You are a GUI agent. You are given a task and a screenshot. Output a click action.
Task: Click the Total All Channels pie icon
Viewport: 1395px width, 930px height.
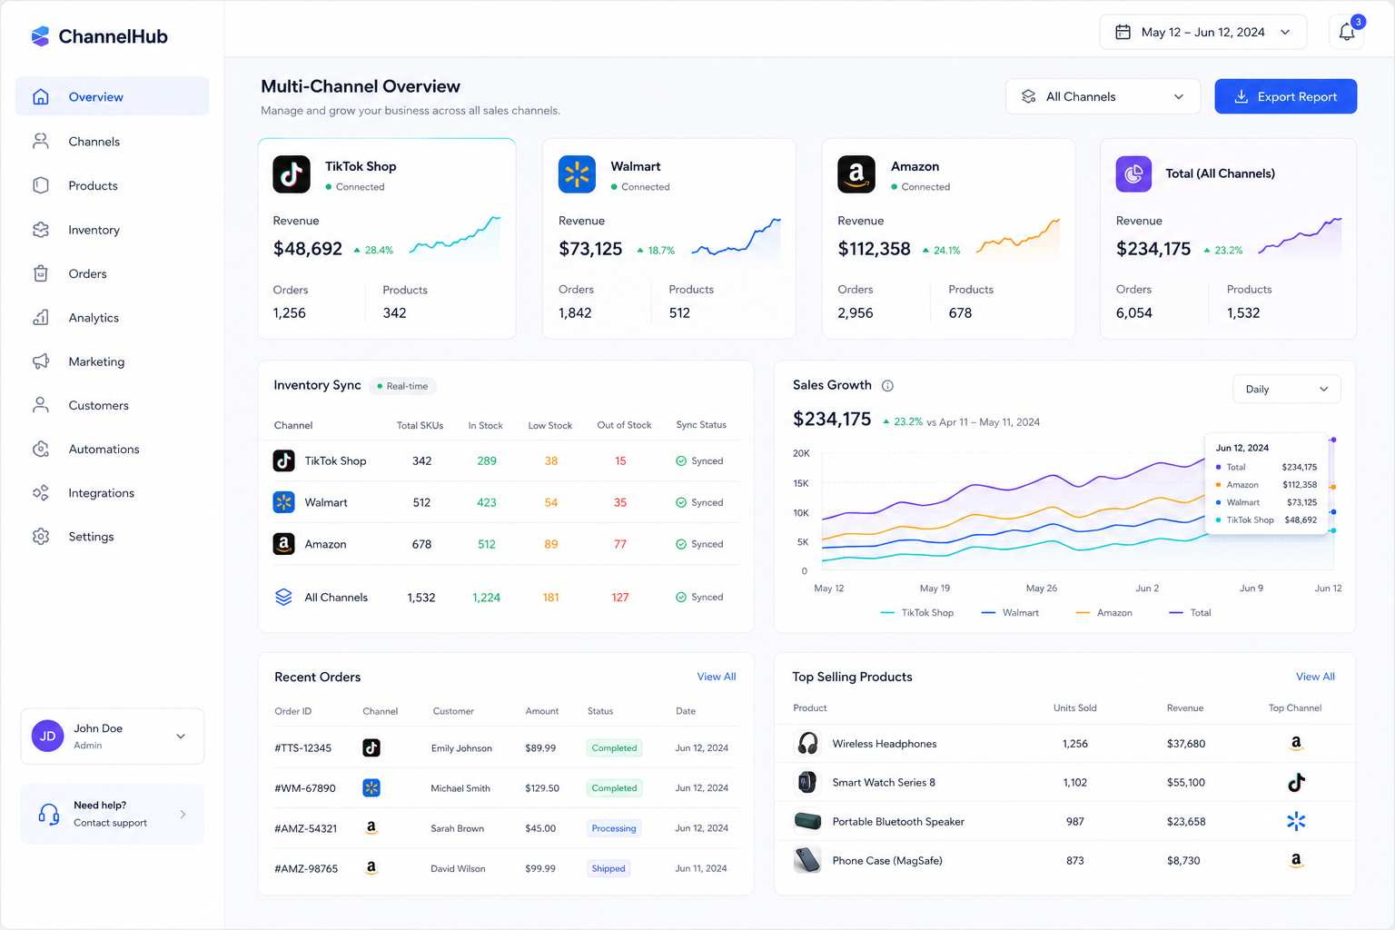(1133, 173)
